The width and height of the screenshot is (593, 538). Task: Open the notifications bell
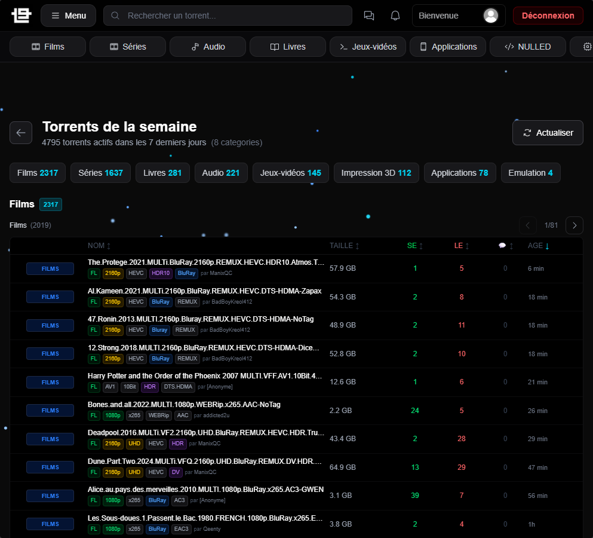point(395,16)
